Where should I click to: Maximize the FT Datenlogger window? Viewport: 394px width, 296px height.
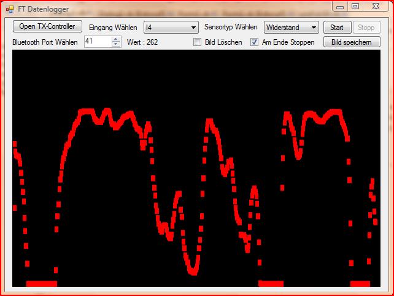click(355, 7)
